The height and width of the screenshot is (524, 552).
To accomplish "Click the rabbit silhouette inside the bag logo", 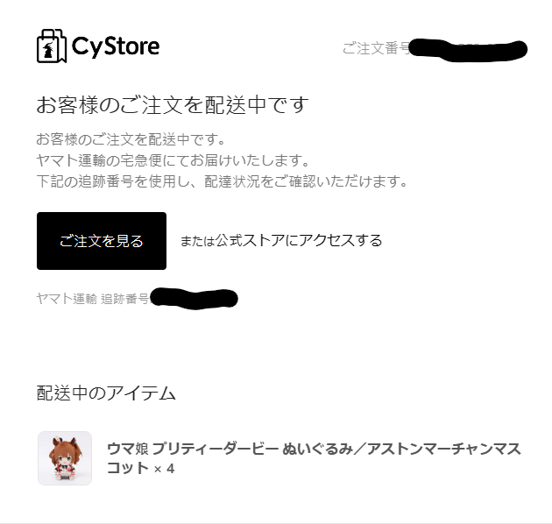I will pos(48,51).
